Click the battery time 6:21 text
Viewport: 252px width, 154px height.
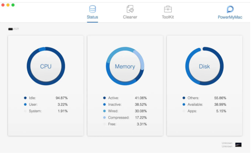[16, 29]
